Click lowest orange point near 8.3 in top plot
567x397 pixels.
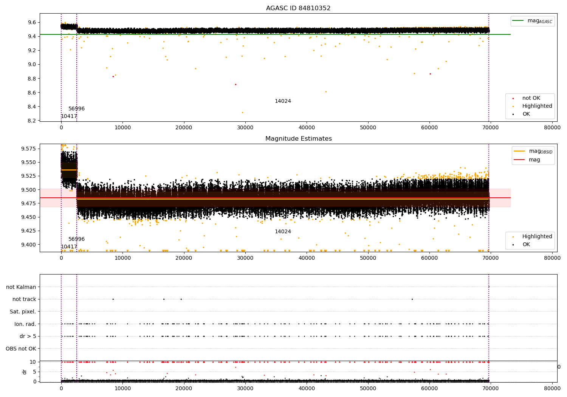coord(242,112)
